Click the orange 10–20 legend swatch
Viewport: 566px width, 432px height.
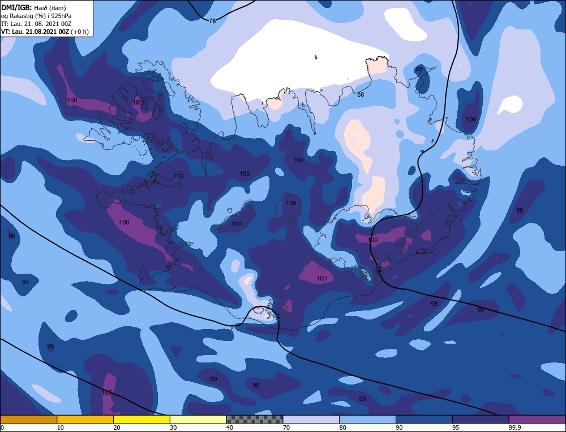[85, 420]
